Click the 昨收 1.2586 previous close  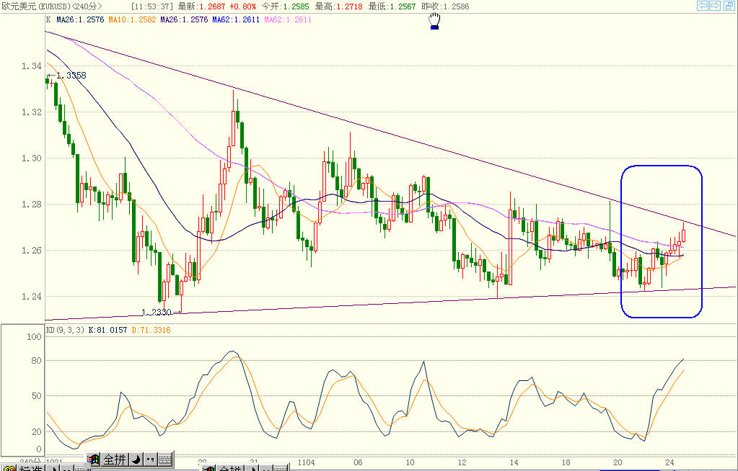click(445, 6)
